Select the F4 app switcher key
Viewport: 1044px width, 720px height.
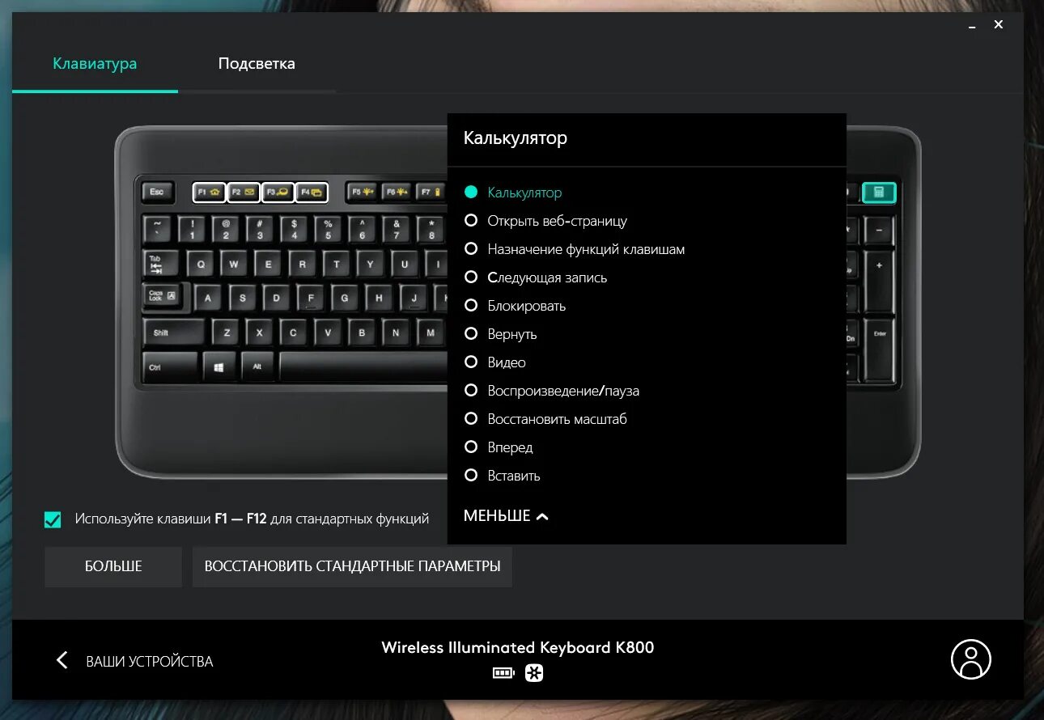coord(313,192)
